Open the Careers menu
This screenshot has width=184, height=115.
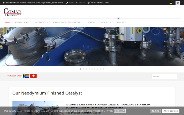[120, 22]
